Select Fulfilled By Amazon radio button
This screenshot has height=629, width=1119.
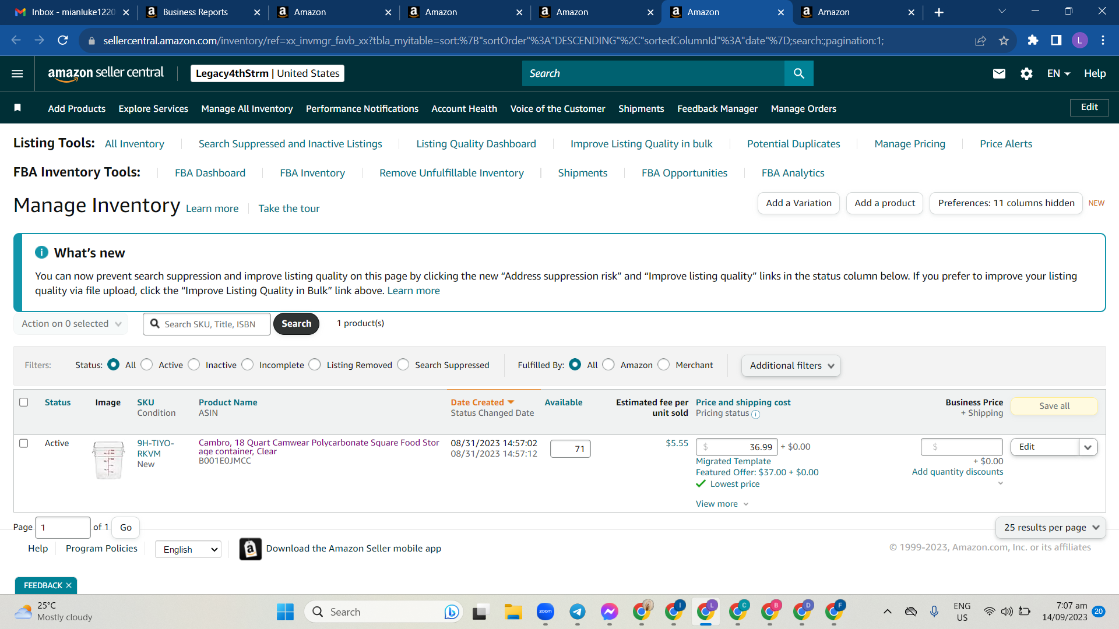coord(608,365)
